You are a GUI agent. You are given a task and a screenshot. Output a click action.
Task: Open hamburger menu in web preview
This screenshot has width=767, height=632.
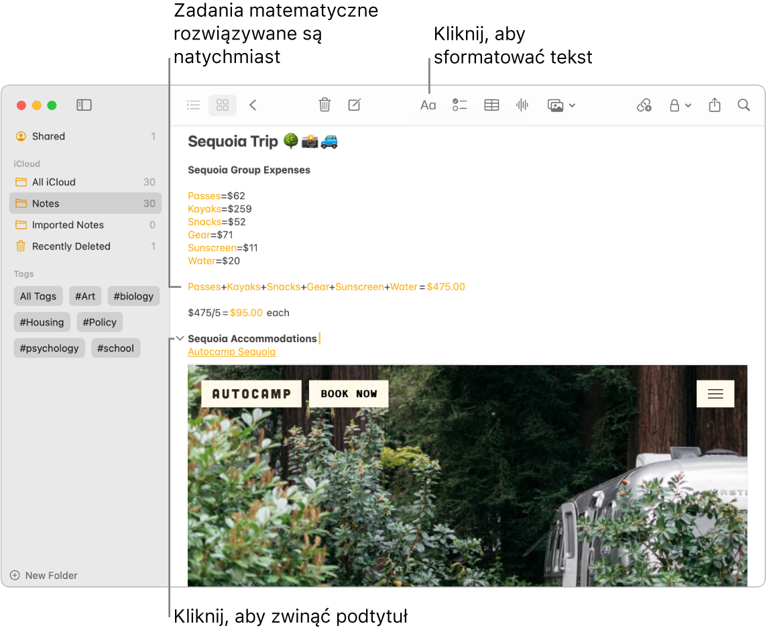(x=715, y=394)
